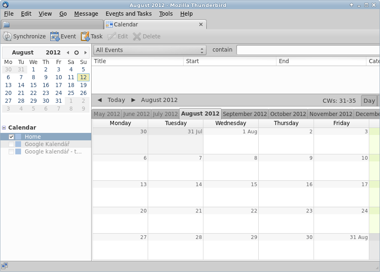This screenshot has height=272, width=380.
Task: Go to next month in mini calendar
Action: 85,52
